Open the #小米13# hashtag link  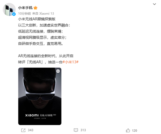point(71,62)
